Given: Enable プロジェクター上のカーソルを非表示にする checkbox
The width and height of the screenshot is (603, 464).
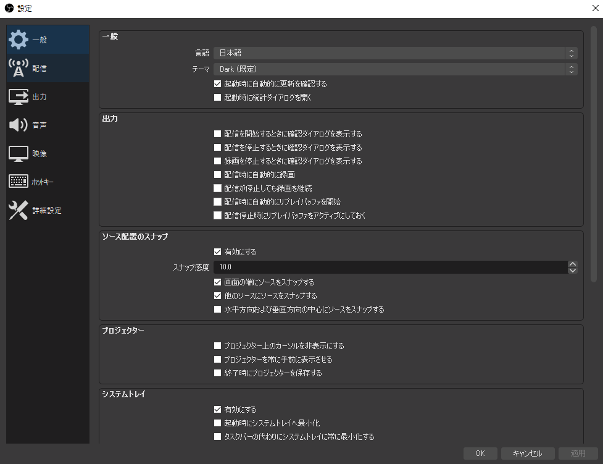Looking at the screenshot, I should (x=217, y=346).
